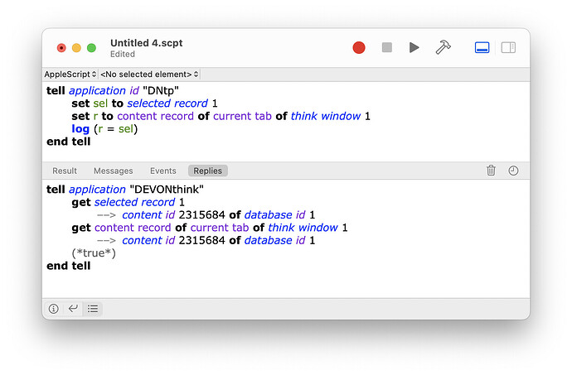Click line set sel to selected record 1
Image resolution: width=572 pixels, height=375 pixels.
pyautogui.click(x=144, y=103)
